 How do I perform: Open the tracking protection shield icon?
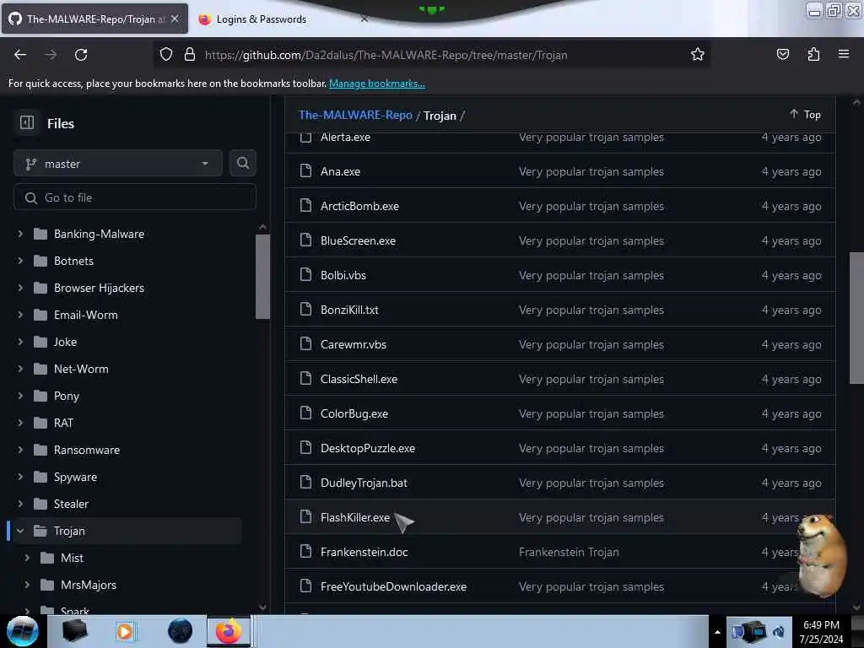click(166, 55)
